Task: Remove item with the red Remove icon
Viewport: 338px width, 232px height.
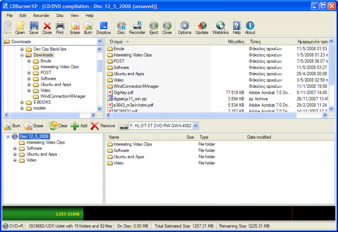Action: [103, 126]
